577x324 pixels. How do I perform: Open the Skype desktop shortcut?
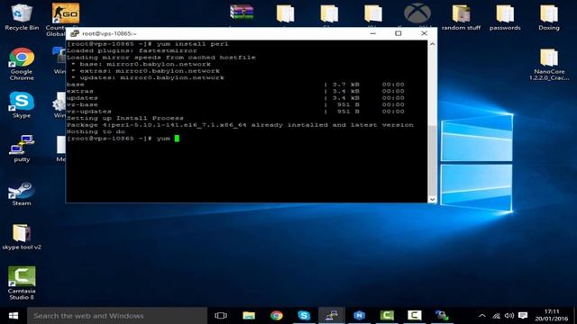pyautogui.click(x=22, y=104)
